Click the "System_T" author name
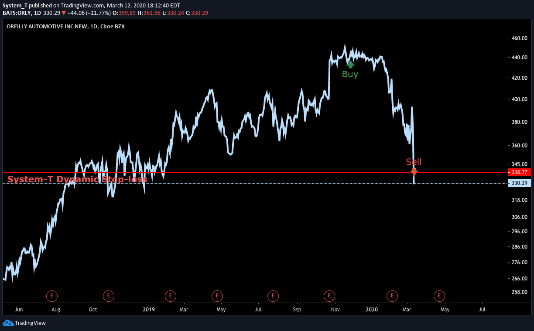 click(x=15, y=5)
